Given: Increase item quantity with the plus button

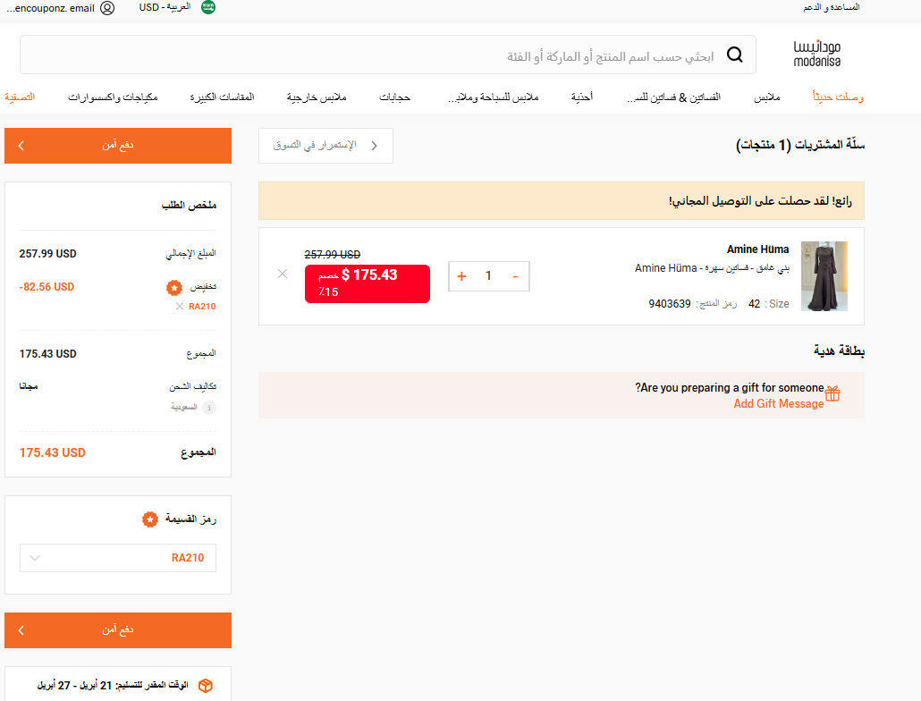Looking at the screenshot, I should [x=461, y=276].
